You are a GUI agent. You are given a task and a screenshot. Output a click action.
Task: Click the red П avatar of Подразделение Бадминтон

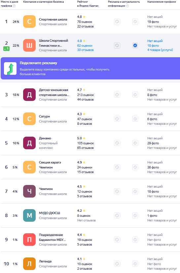point(29,240)
